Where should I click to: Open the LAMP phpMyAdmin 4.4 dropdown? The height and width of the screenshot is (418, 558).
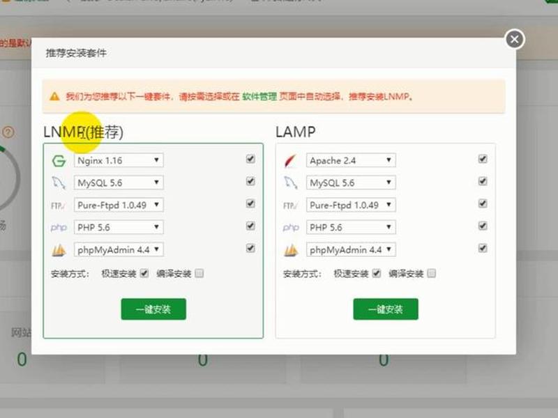tap(351, 249)
